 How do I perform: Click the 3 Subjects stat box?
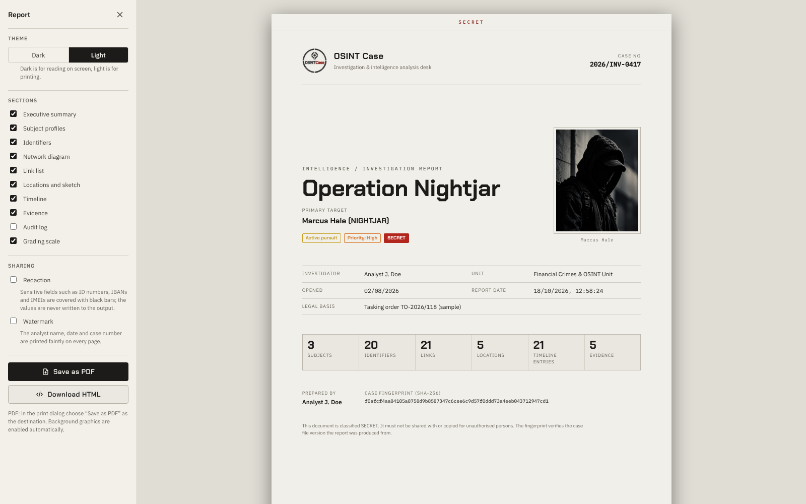point(330,352)
